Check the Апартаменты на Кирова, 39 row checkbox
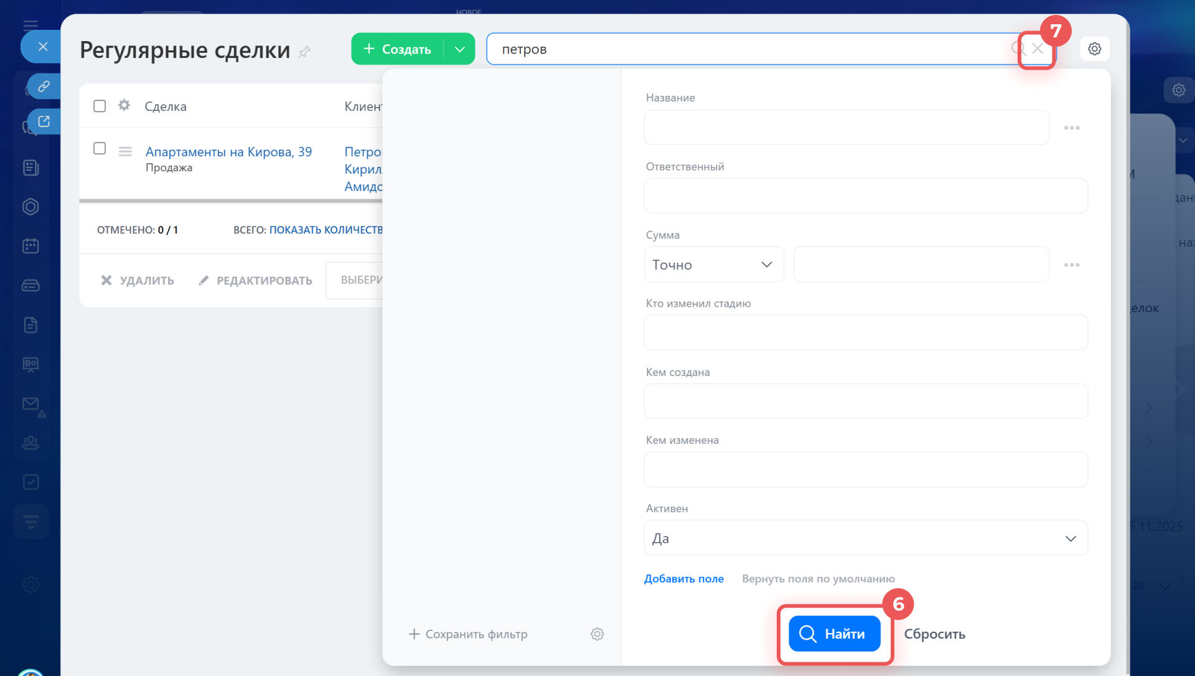The width and height of the screenshot is (1195, 676). pyautogui.click(x=100, y=148)
